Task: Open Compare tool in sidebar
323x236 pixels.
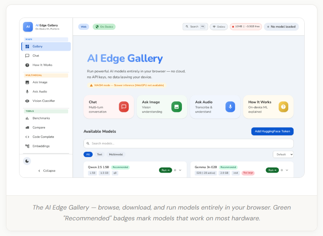Action: [46, 128]
